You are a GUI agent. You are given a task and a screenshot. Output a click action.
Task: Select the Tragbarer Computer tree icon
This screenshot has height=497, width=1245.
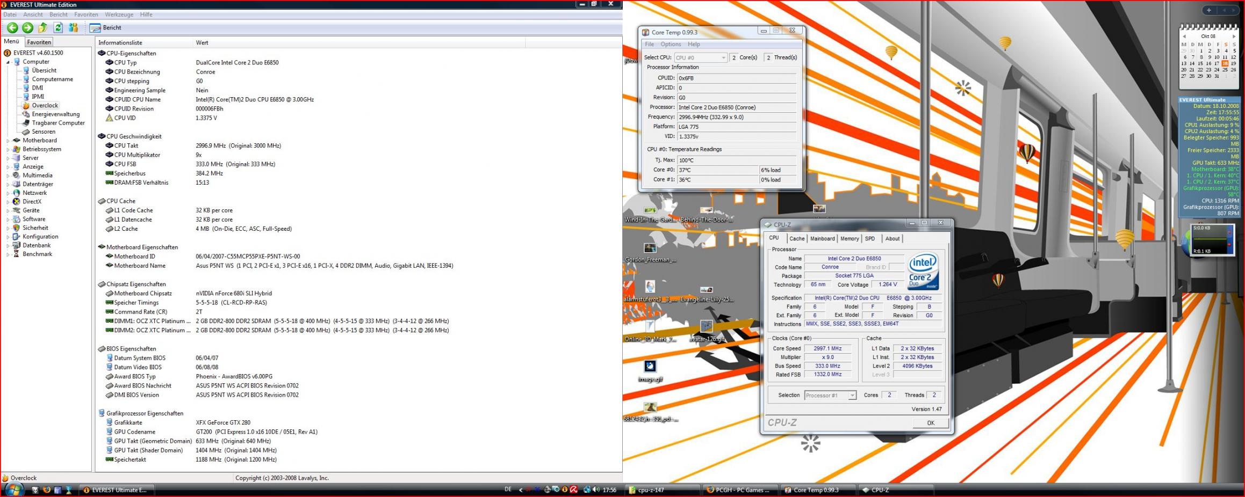(26, 123)
